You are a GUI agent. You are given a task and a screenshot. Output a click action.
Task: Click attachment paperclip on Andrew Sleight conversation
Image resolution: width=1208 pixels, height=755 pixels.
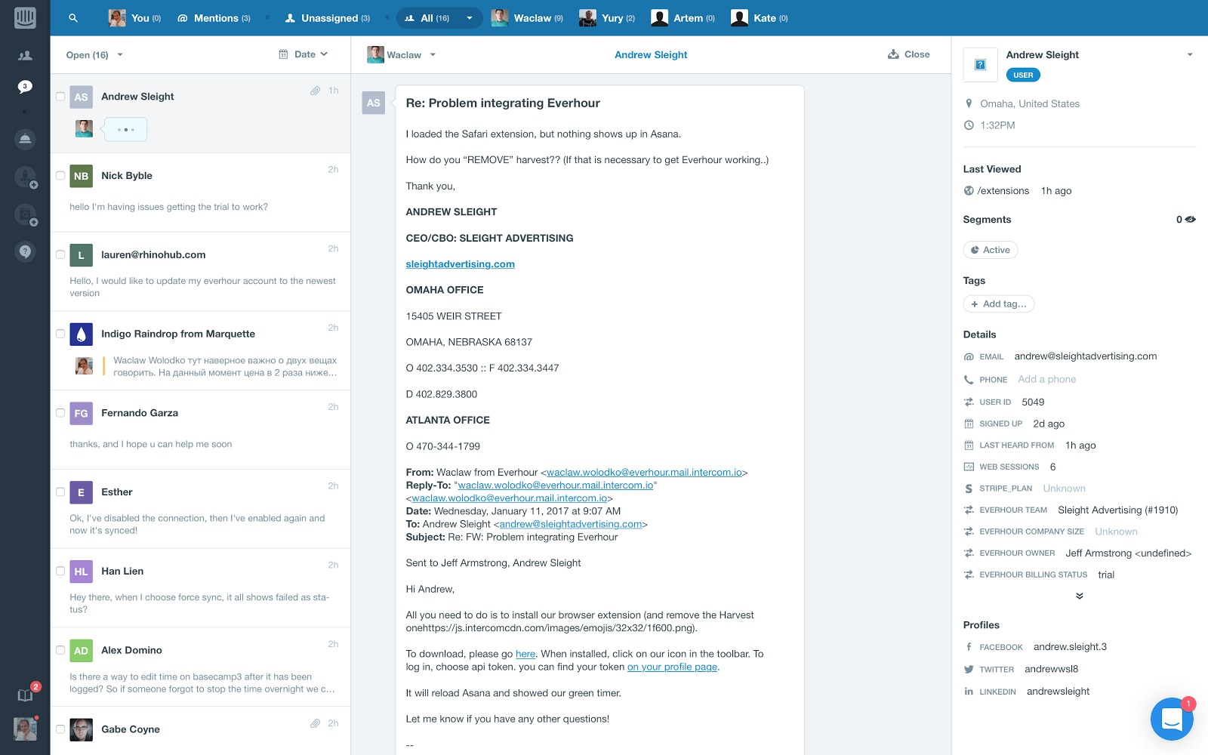315,91
